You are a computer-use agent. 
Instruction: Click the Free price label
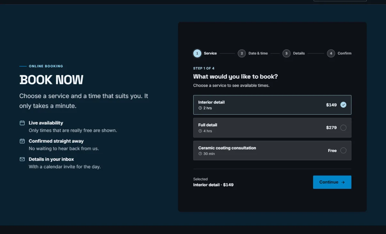coord(332,151)
